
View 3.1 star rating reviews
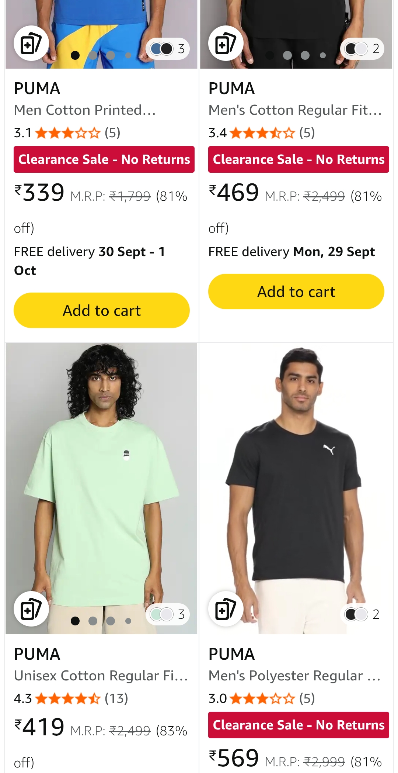[x=67, y=133]
